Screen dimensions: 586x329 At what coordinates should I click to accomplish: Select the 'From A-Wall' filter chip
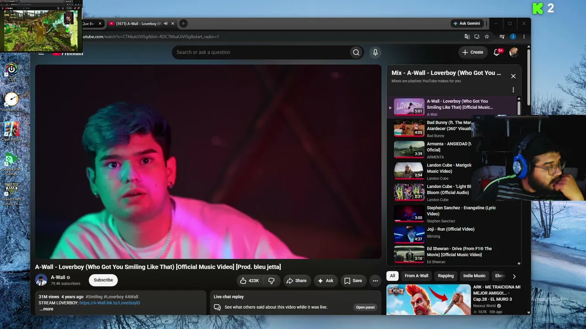(417, 276)
